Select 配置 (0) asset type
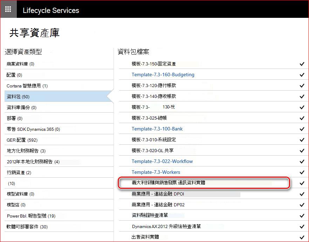Image resolution: width=309 pixels, height=242 pixels. [59, 75]
